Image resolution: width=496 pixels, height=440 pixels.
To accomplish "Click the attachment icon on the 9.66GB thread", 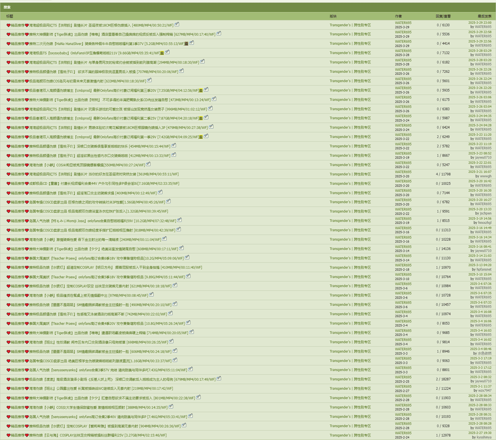I will click(167, 52).
